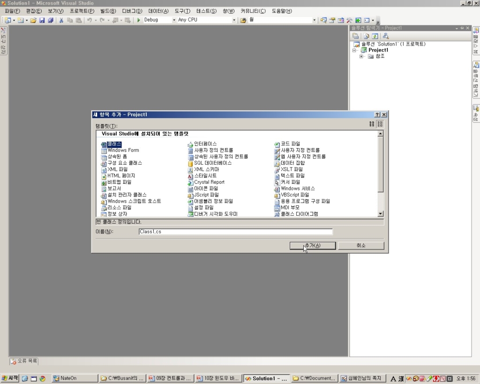The height and width of the screenshot is (384, 480).
Task: Expand the 참조 references folder
Action: pyautogui.click(x=361, y=56)
